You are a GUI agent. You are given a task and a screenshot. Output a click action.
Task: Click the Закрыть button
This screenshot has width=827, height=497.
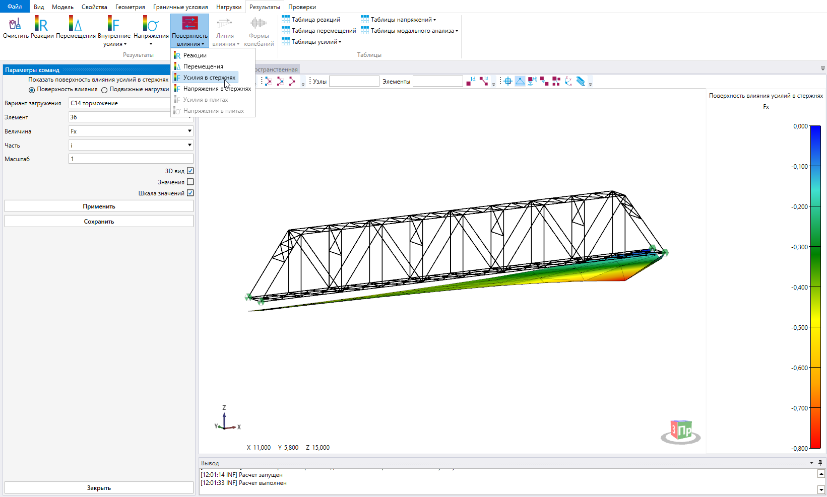(99, 488)
